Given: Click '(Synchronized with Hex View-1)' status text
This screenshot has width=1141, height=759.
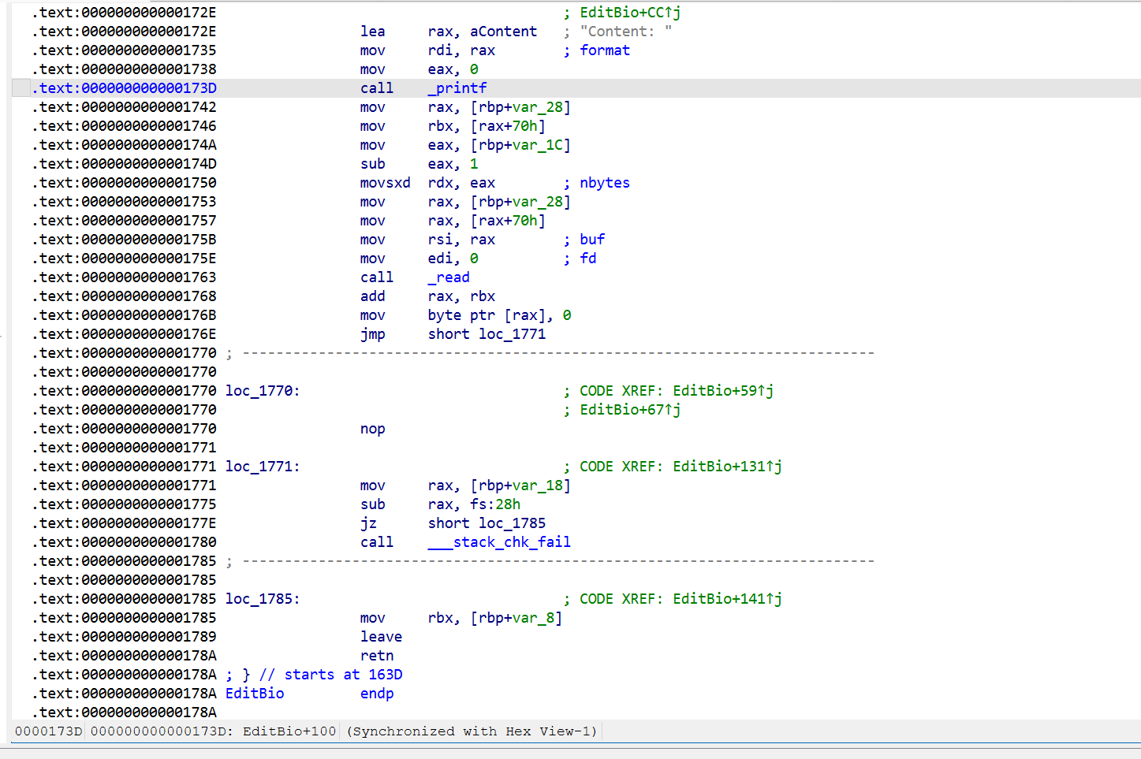Looking at the screenshot, I should point(472,731).
